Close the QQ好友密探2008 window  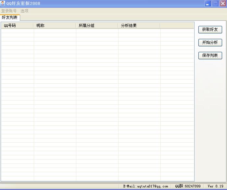pyautogui.click(x=222, y=4)
